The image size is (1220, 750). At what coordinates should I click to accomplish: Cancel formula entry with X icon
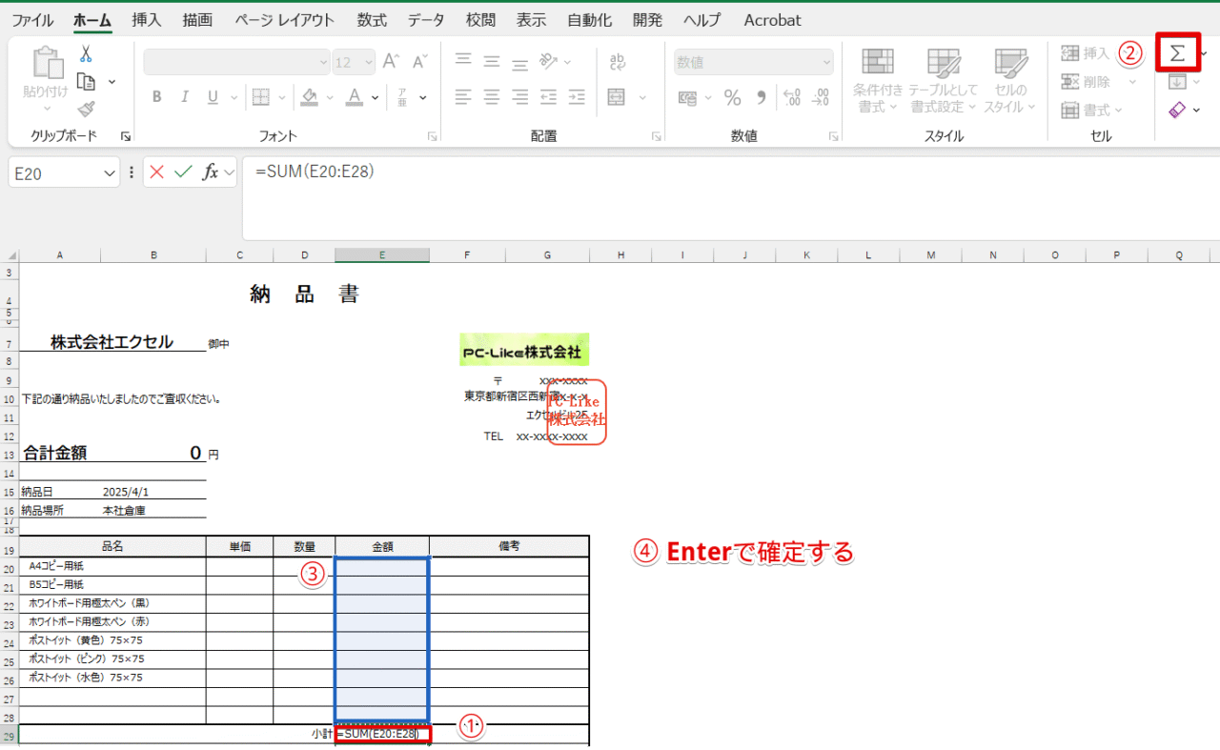coord(157,172)
